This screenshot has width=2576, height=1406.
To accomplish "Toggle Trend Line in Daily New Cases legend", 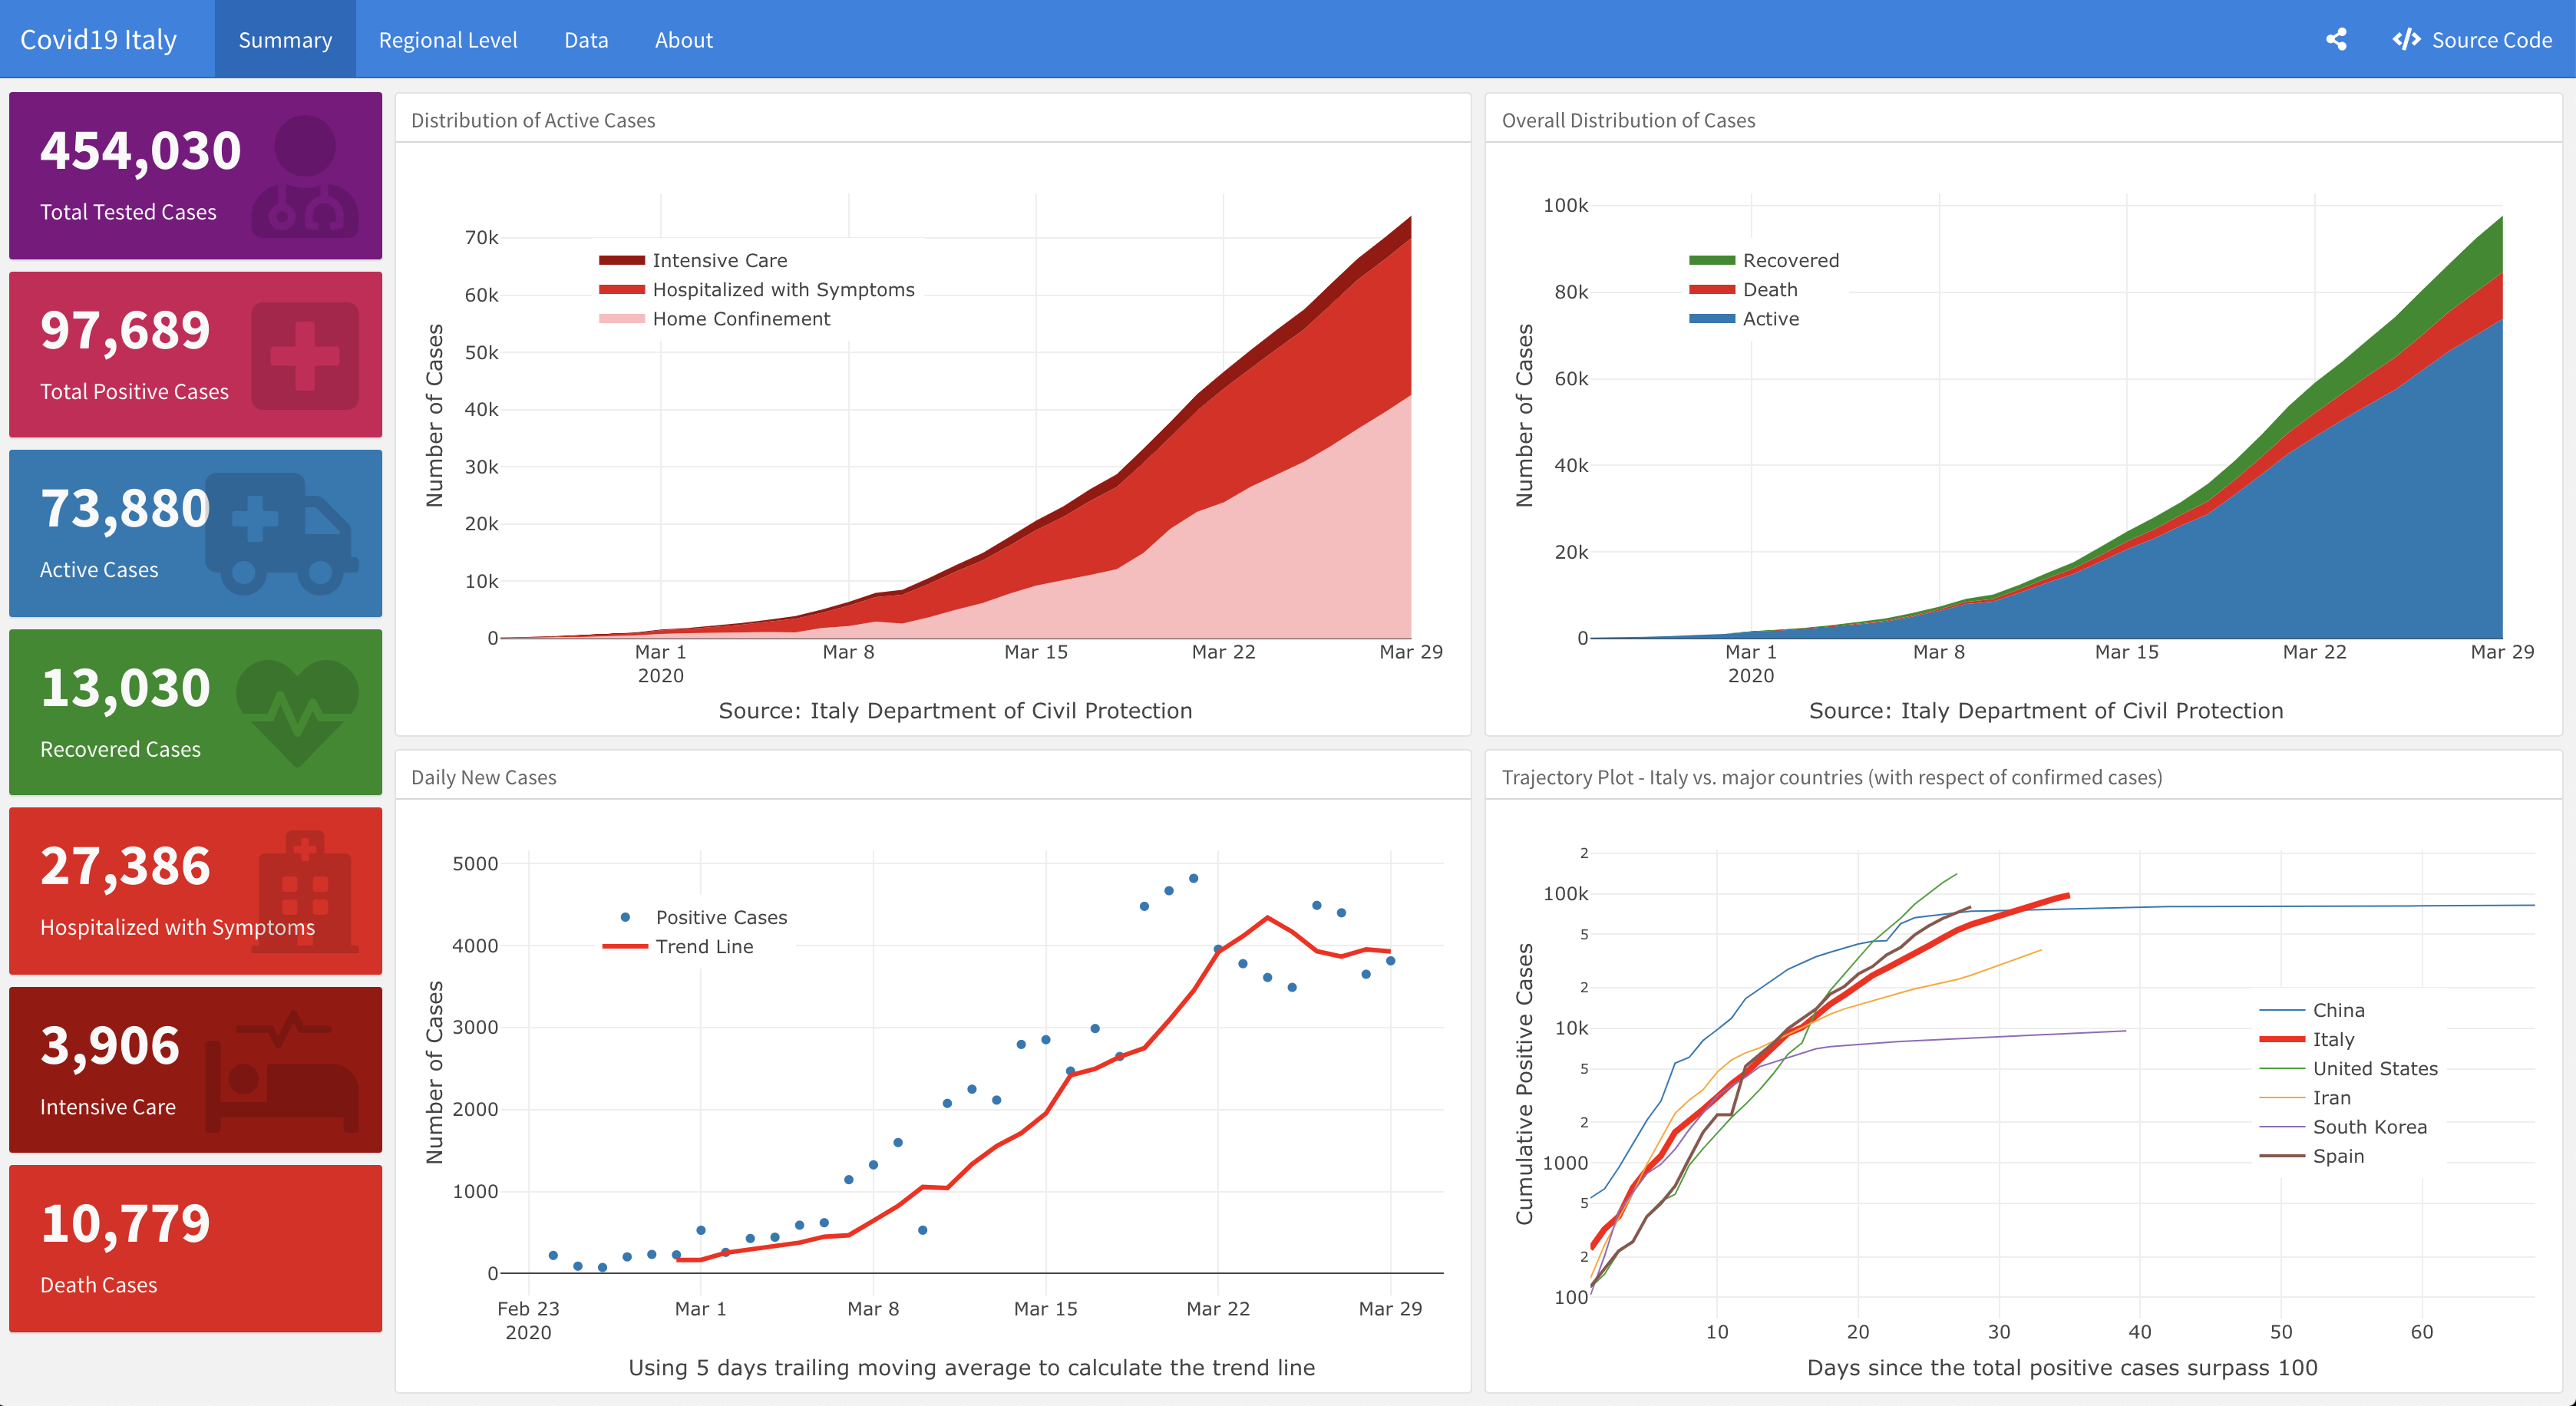I will pyautogui.click(x=704, y=946).
